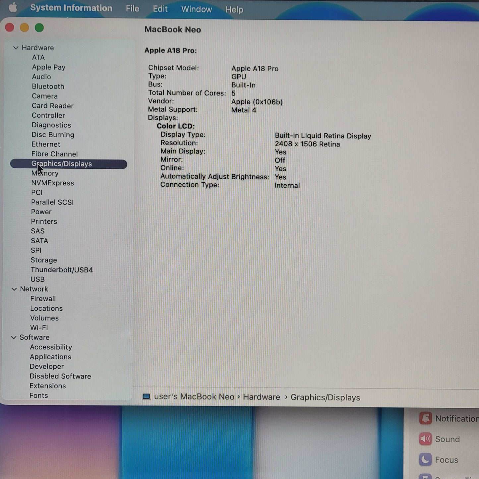Click the MacBook Neo window title

point(173,30)
